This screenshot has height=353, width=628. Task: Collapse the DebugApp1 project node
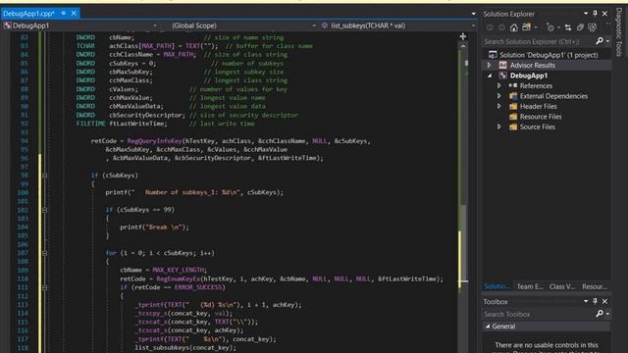click(x=490, y=76)
